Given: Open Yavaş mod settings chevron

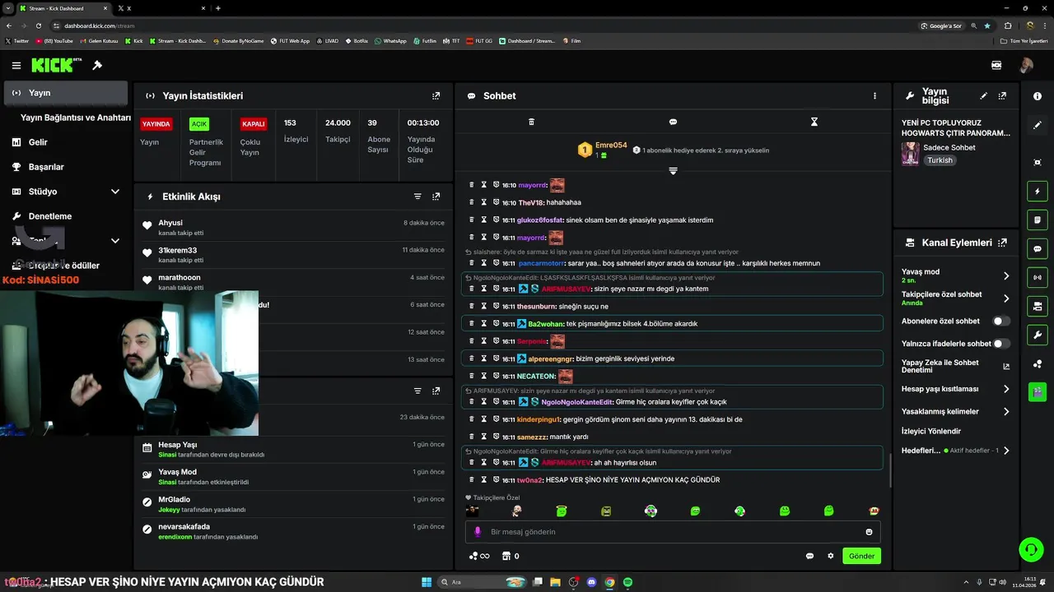Looking at the screenshot, I should tap(1006, 276).
